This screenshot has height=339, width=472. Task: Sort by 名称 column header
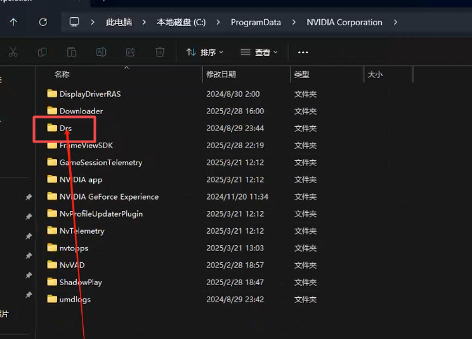pyautogui.click(x=62, y=74)
